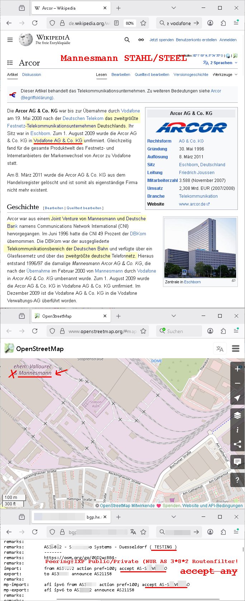
Task: Expand the 2 Sprachen language dropdown
Action: click(x=220, y=63)
